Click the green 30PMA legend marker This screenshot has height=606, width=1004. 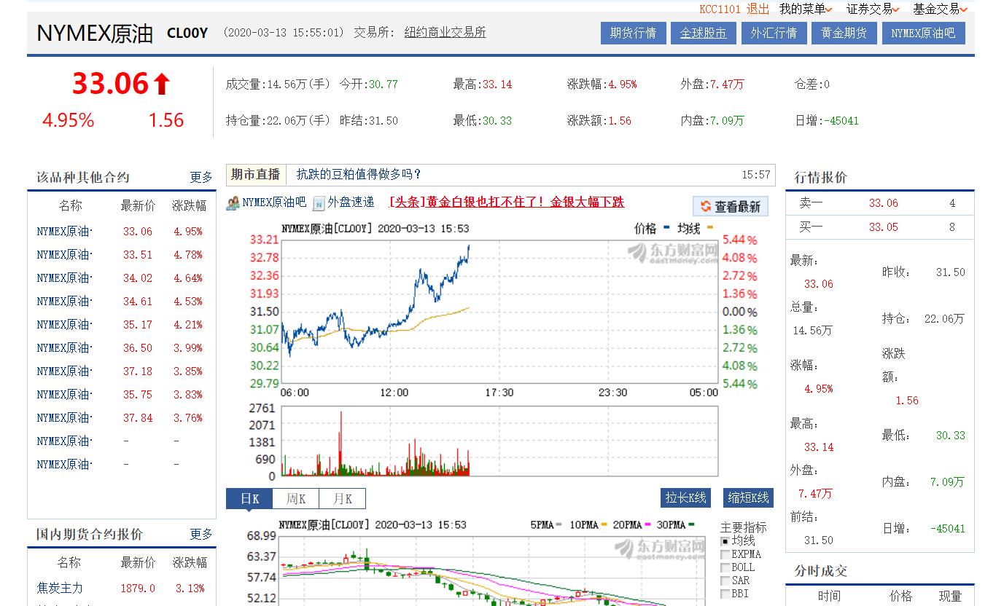(690, 524)
